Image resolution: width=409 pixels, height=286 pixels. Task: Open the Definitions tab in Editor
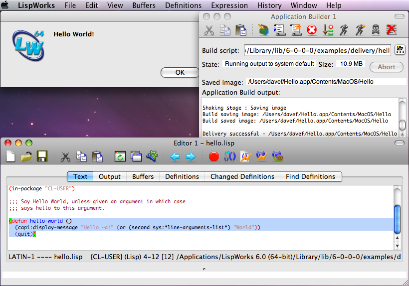[182, 176]
